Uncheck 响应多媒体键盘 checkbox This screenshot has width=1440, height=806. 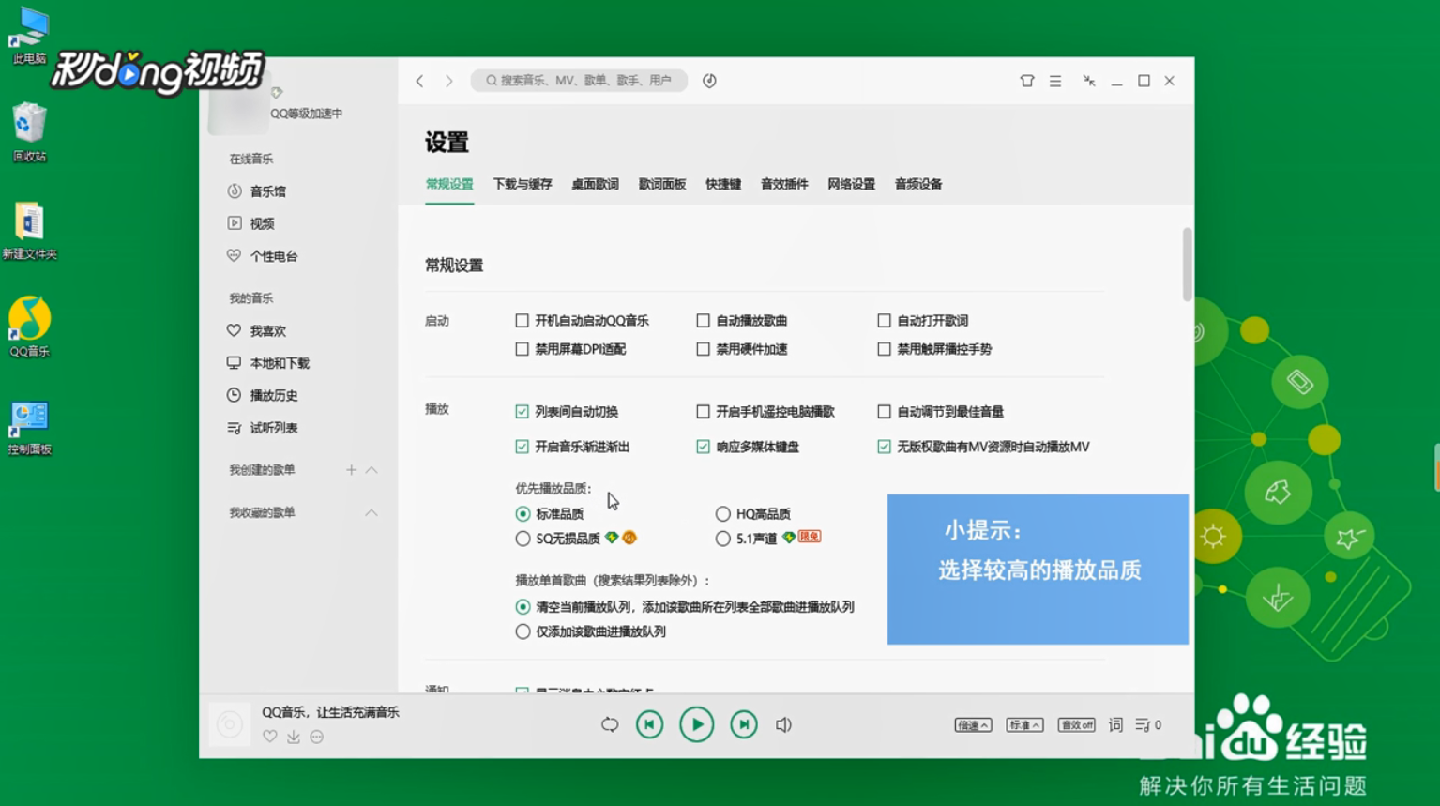(x=703, y=447)
